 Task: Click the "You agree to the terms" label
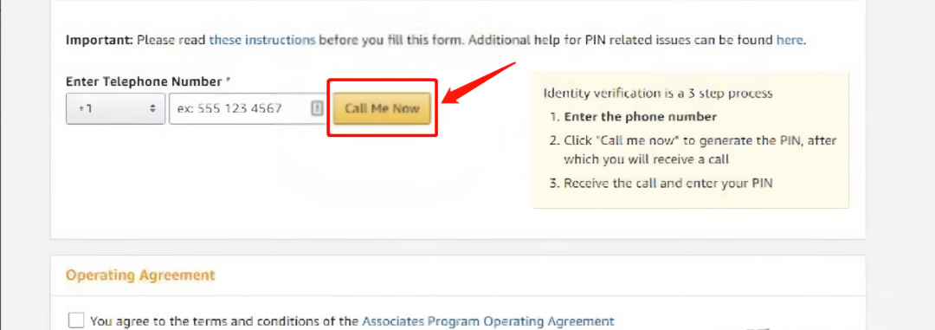pyautogui.click(x=225, y=321)
